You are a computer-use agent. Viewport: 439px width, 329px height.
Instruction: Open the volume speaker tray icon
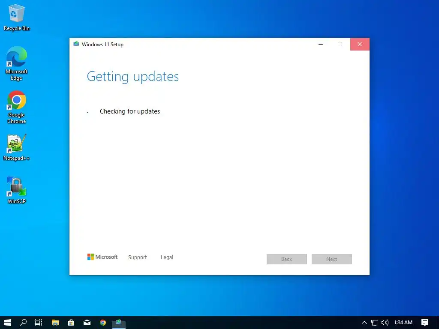tap(385, 323)
